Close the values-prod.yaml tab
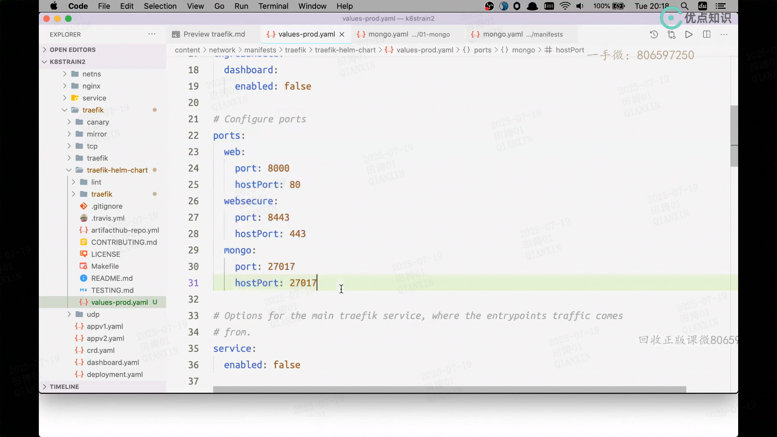The height and width of the screenshot is (437, 777). [342, 34]
